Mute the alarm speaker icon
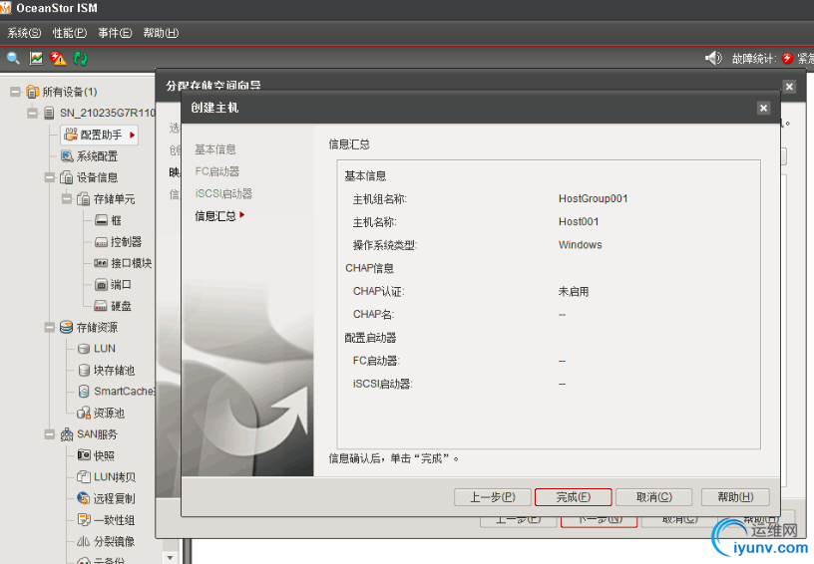The image size is (814, 564). coord(713,58)
